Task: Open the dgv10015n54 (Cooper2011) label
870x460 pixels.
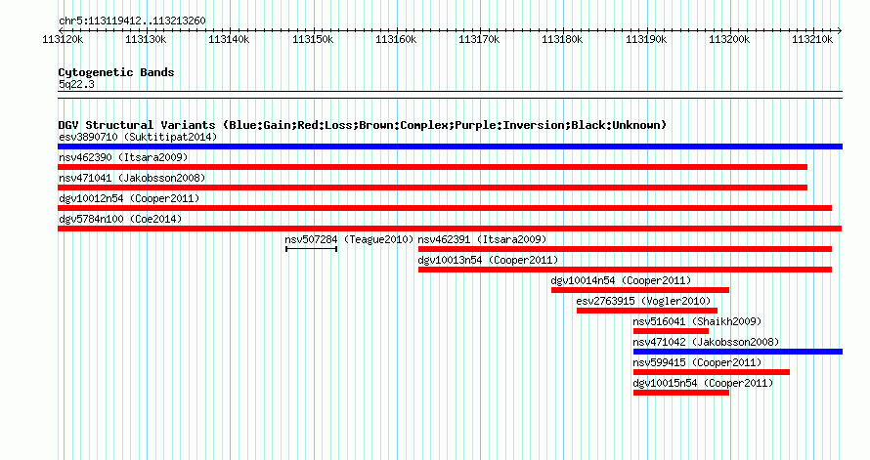Action: click(703, 383)
